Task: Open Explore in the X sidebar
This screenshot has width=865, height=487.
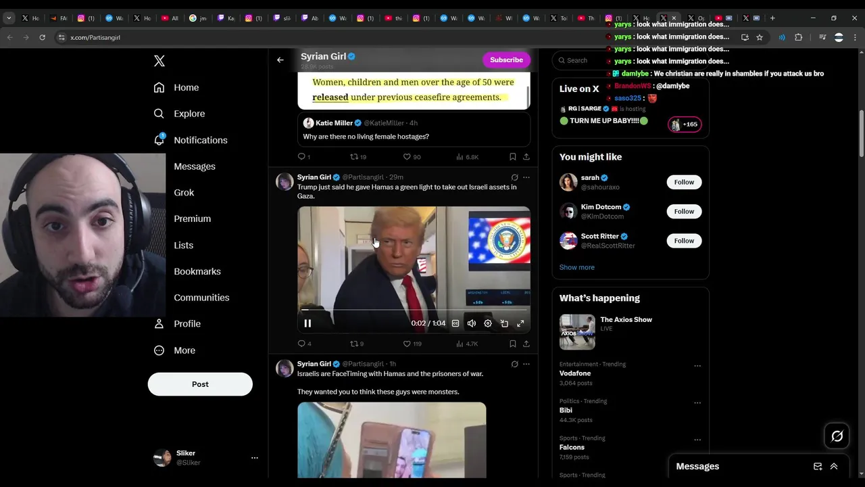Action: (179, 114)
